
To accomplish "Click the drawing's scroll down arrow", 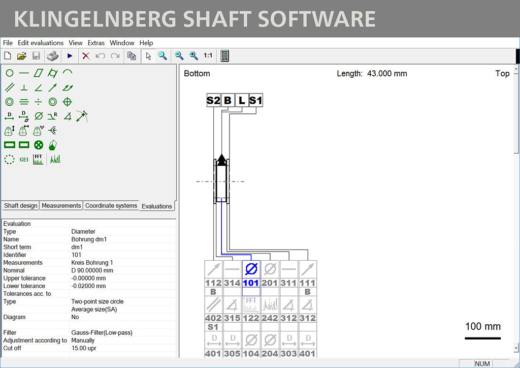I will coord(516,348).
